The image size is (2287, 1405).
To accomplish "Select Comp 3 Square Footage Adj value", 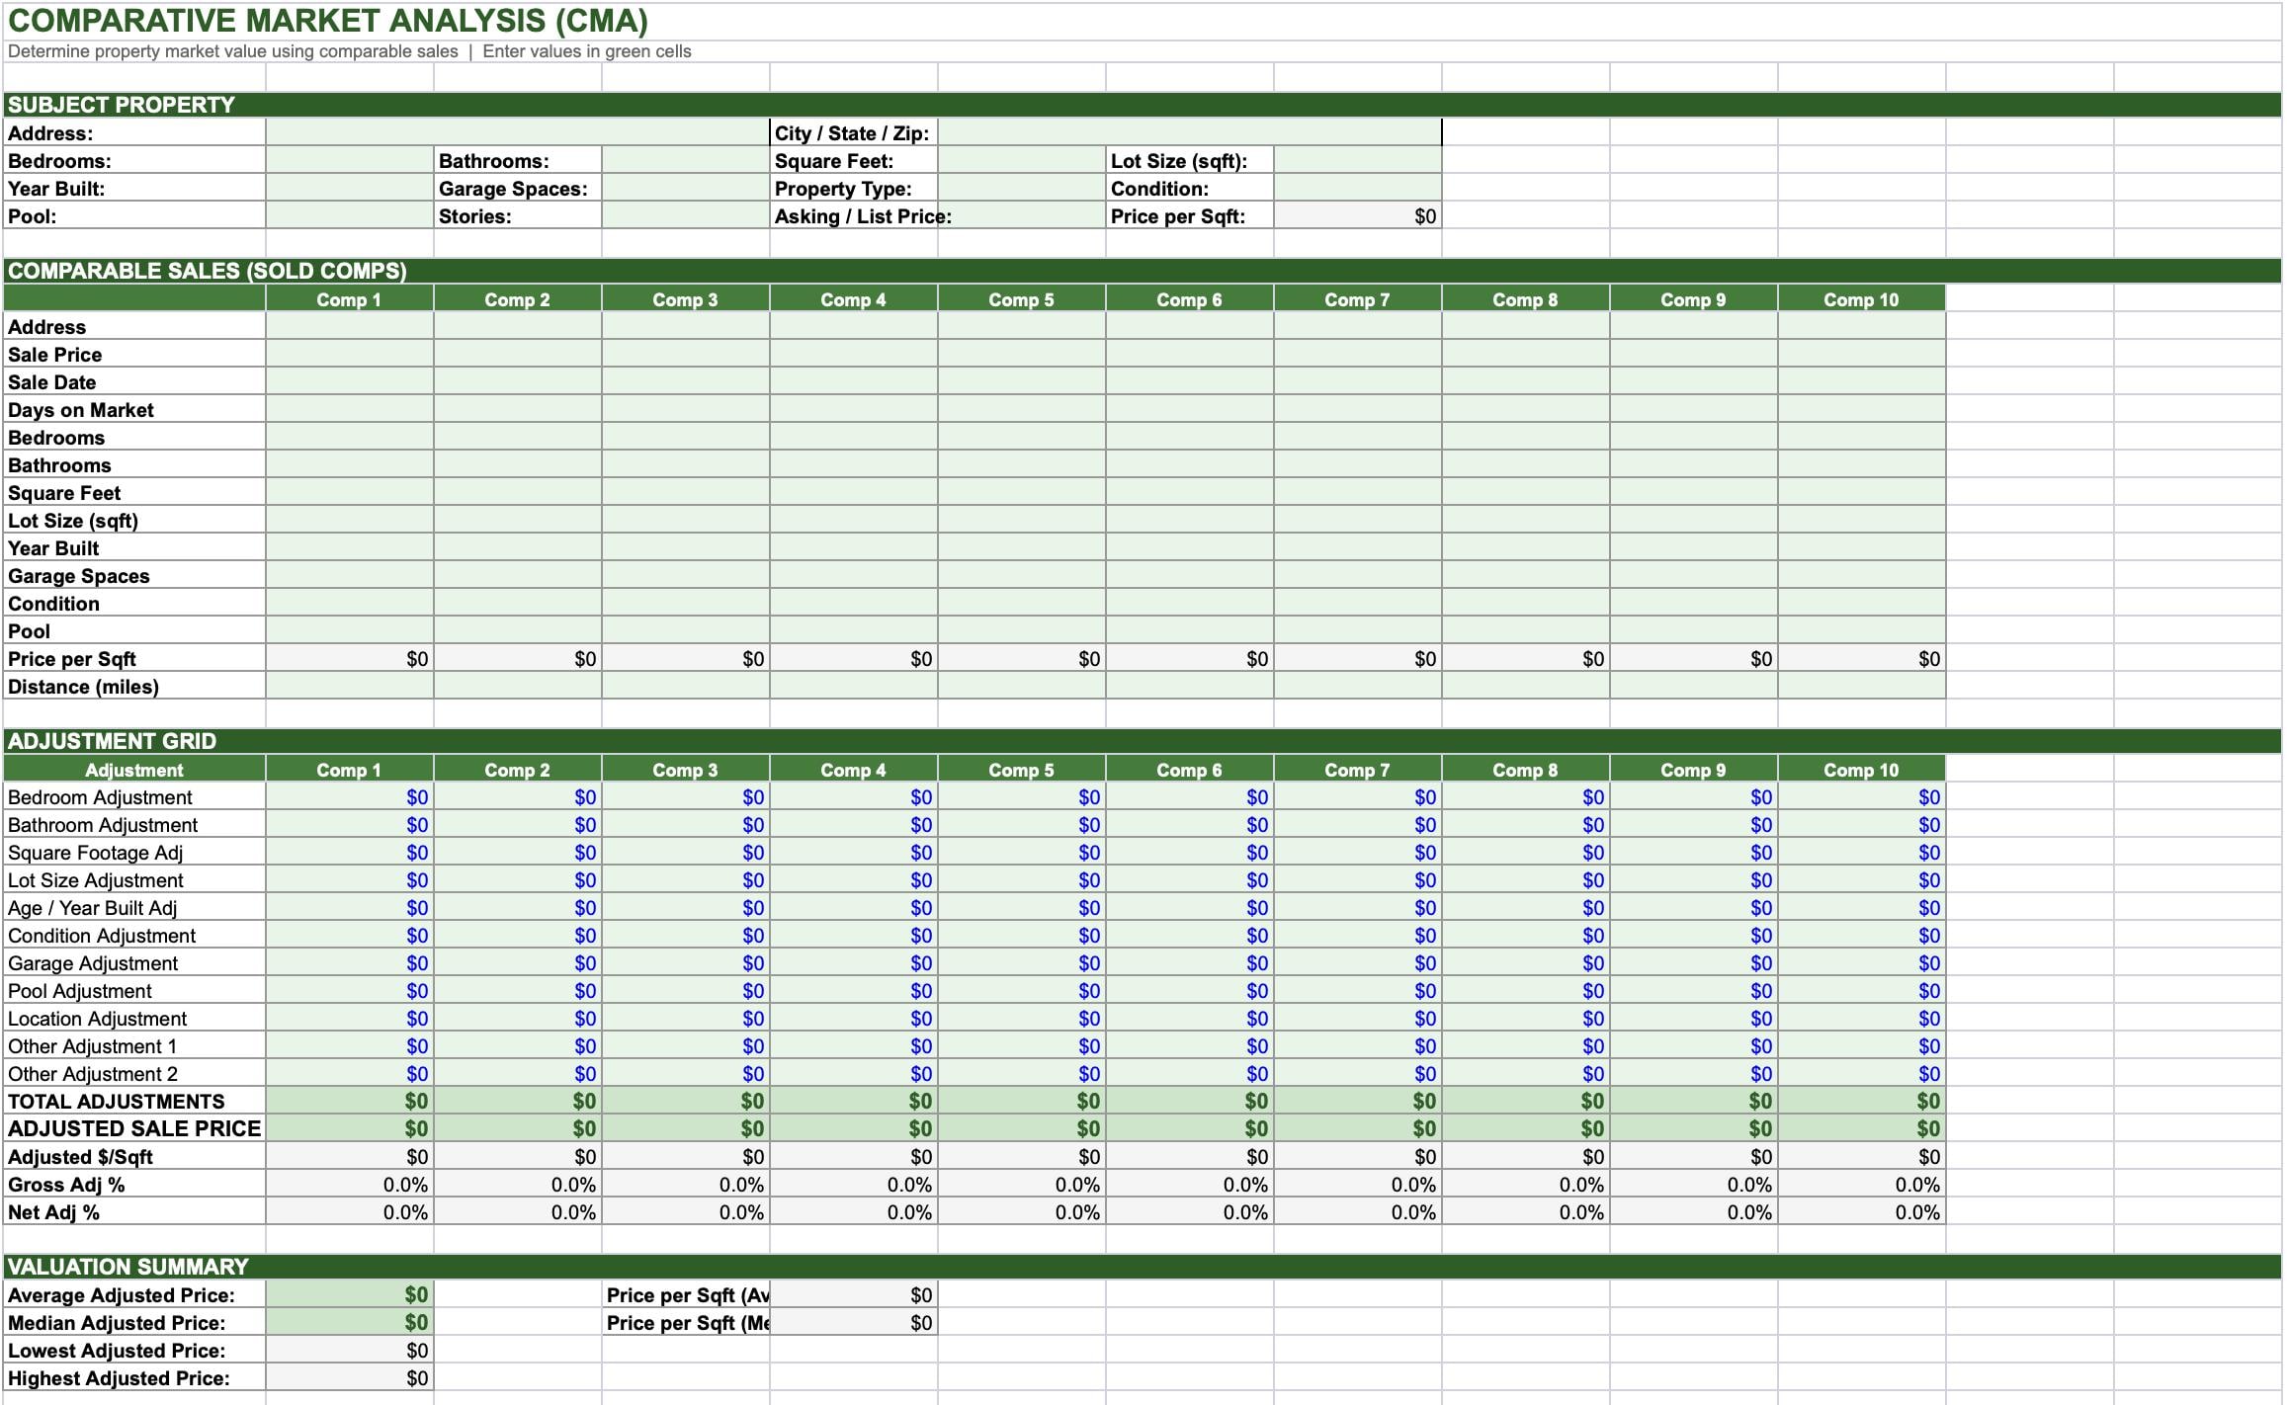I will click(x=686, y=852).
